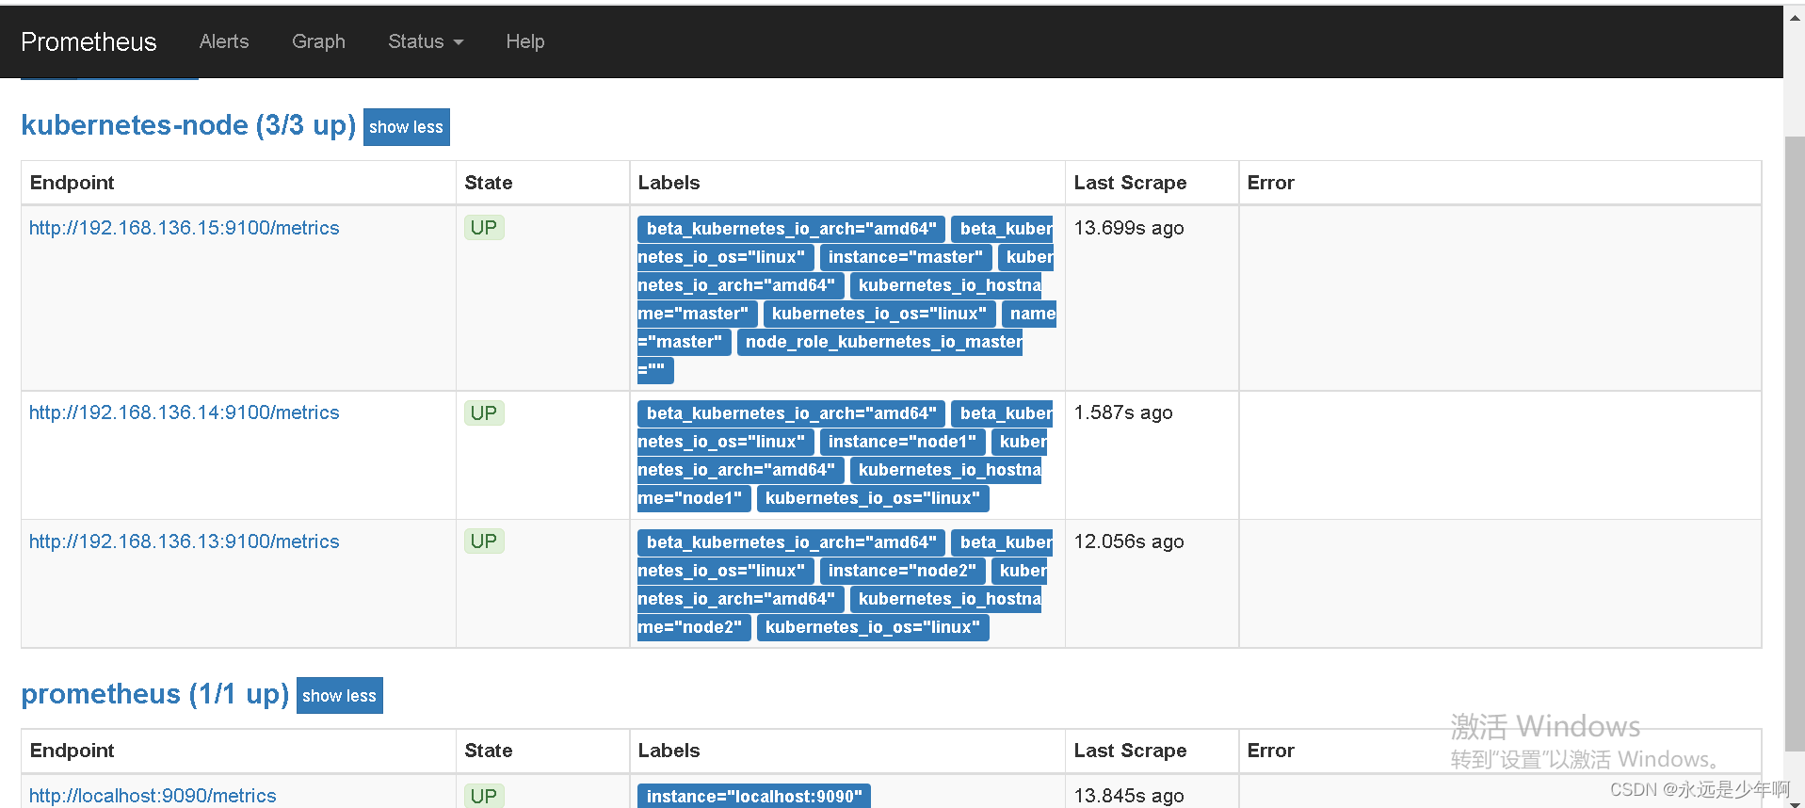Click the instance="localhost:9090" label
The height and width of the screenshot is (808, 1805).
point(754,797)
